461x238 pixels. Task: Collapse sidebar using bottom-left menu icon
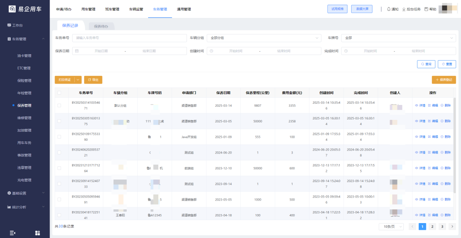12,232
